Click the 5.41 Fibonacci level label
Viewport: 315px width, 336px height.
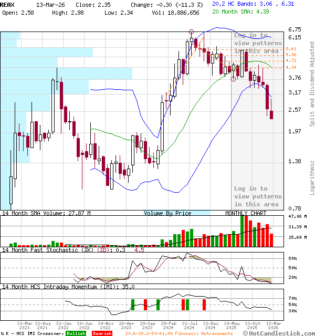coord(291,49)
